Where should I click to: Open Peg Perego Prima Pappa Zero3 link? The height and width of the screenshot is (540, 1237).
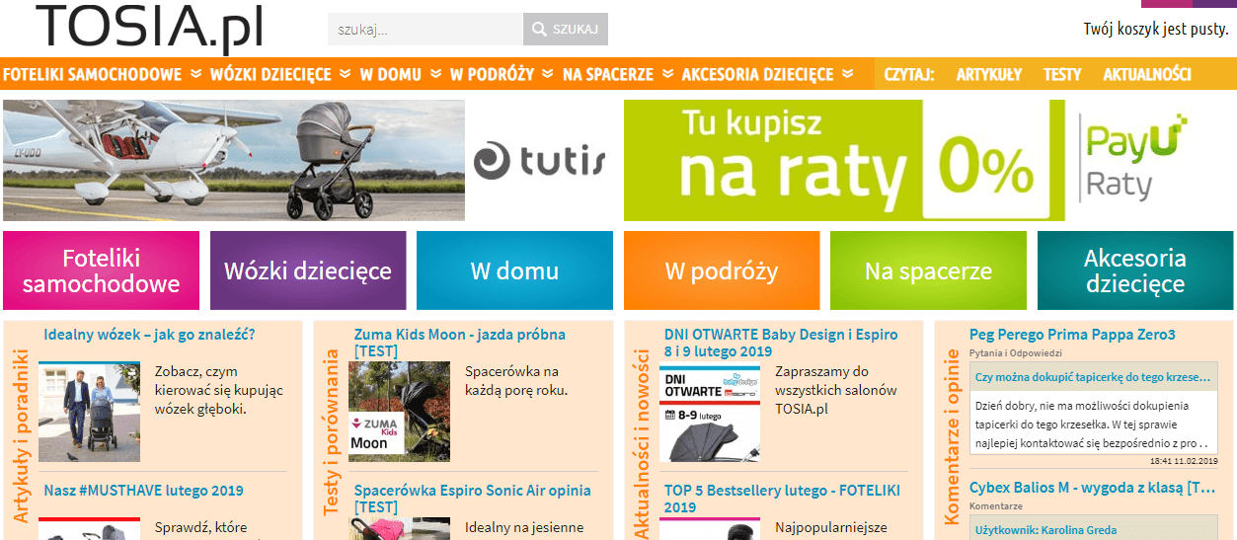coord(1072,335)
